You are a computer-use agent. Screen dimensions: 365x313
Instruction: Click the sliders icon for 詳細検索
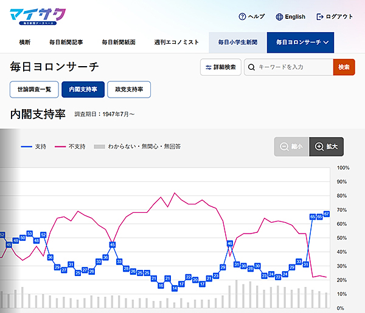click(x=209, y=67)
